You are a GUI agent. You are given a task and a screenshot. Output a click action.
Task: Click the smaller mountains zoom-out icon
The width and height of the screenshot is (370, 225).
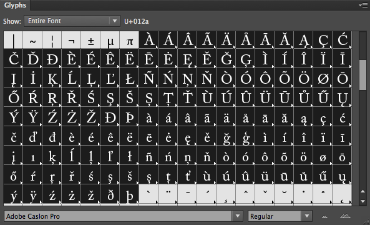coord(325,216)
